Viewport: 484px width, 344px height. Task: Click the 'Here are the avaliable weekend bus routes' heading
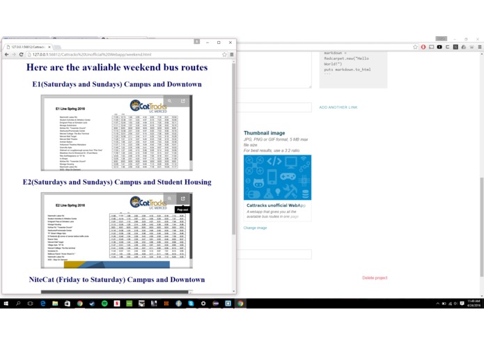pyautogui.click(x=117, y=68)
